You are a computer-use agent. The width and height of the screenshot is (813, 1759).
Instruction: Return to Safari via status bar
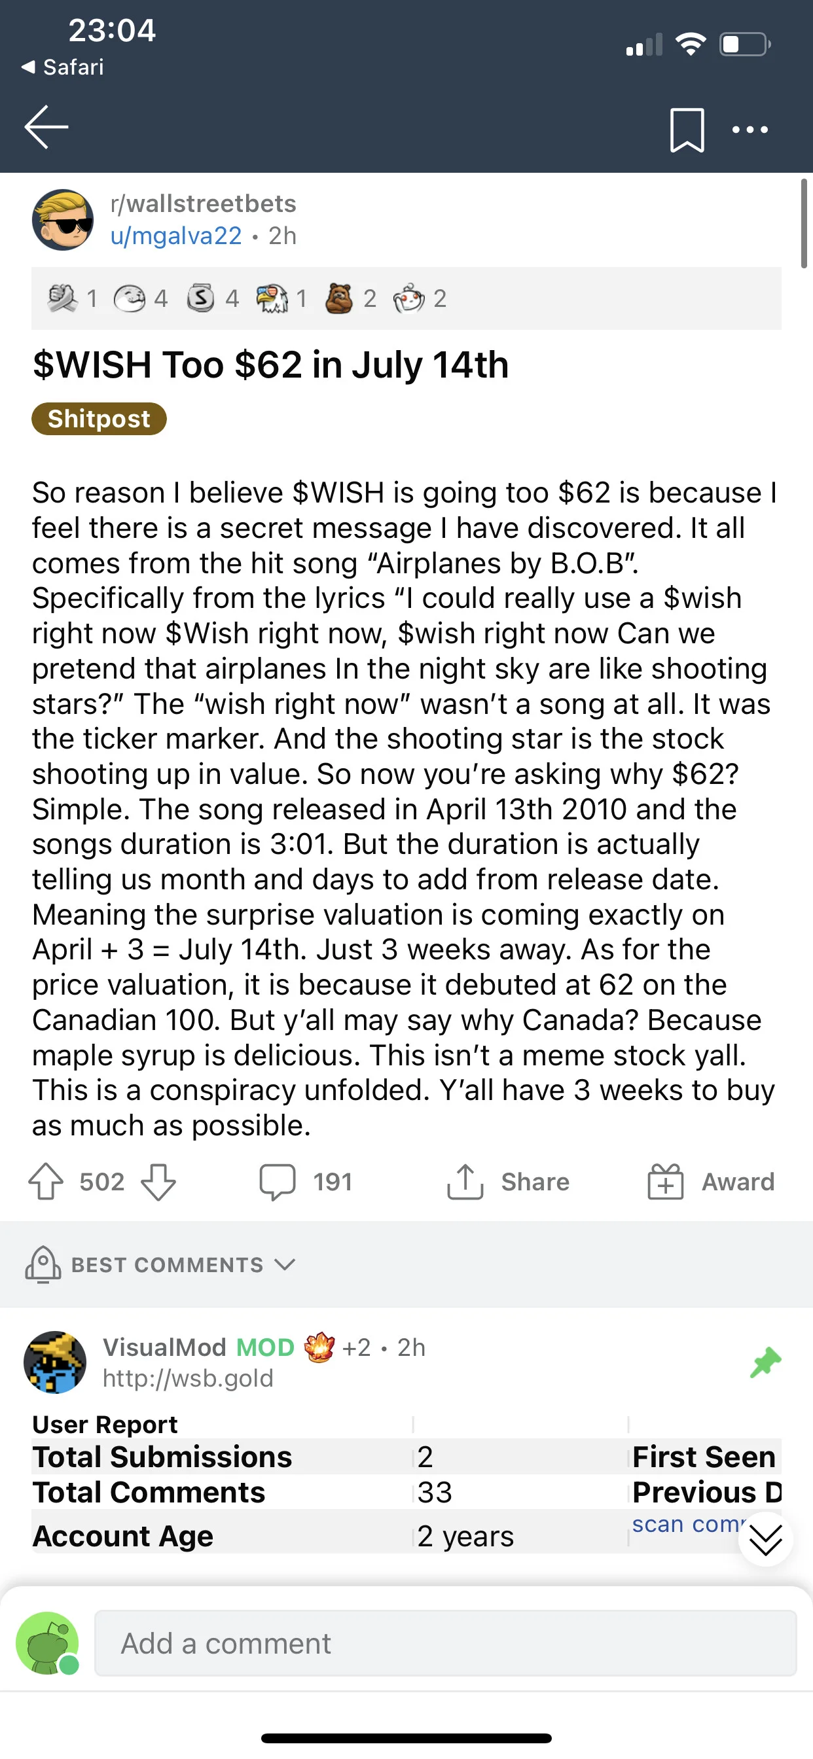click(x=63, y=67)
